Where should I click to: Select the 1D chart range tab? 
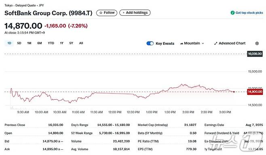(9, 43)
